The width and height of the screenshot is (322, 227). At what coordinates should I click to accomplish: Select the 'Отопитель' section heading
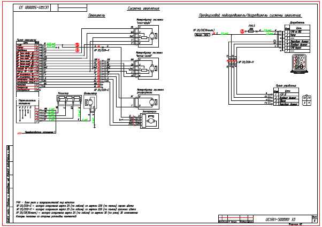[x=96, y=15]
